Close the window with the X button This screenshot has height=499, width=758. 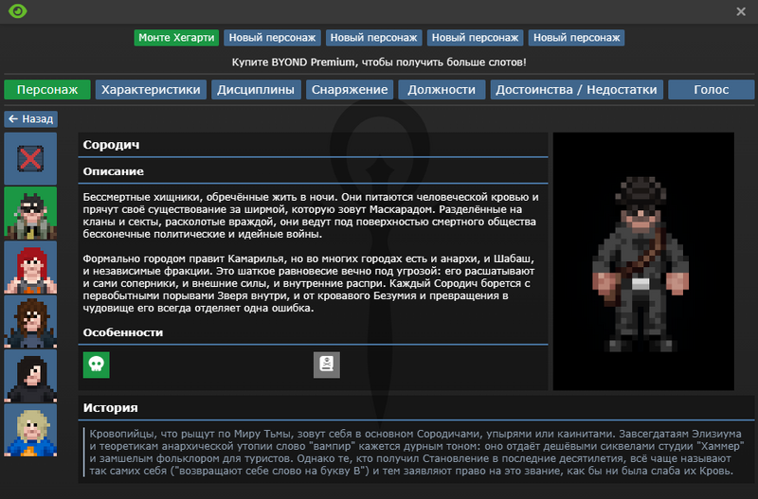[x=741, y=11]
